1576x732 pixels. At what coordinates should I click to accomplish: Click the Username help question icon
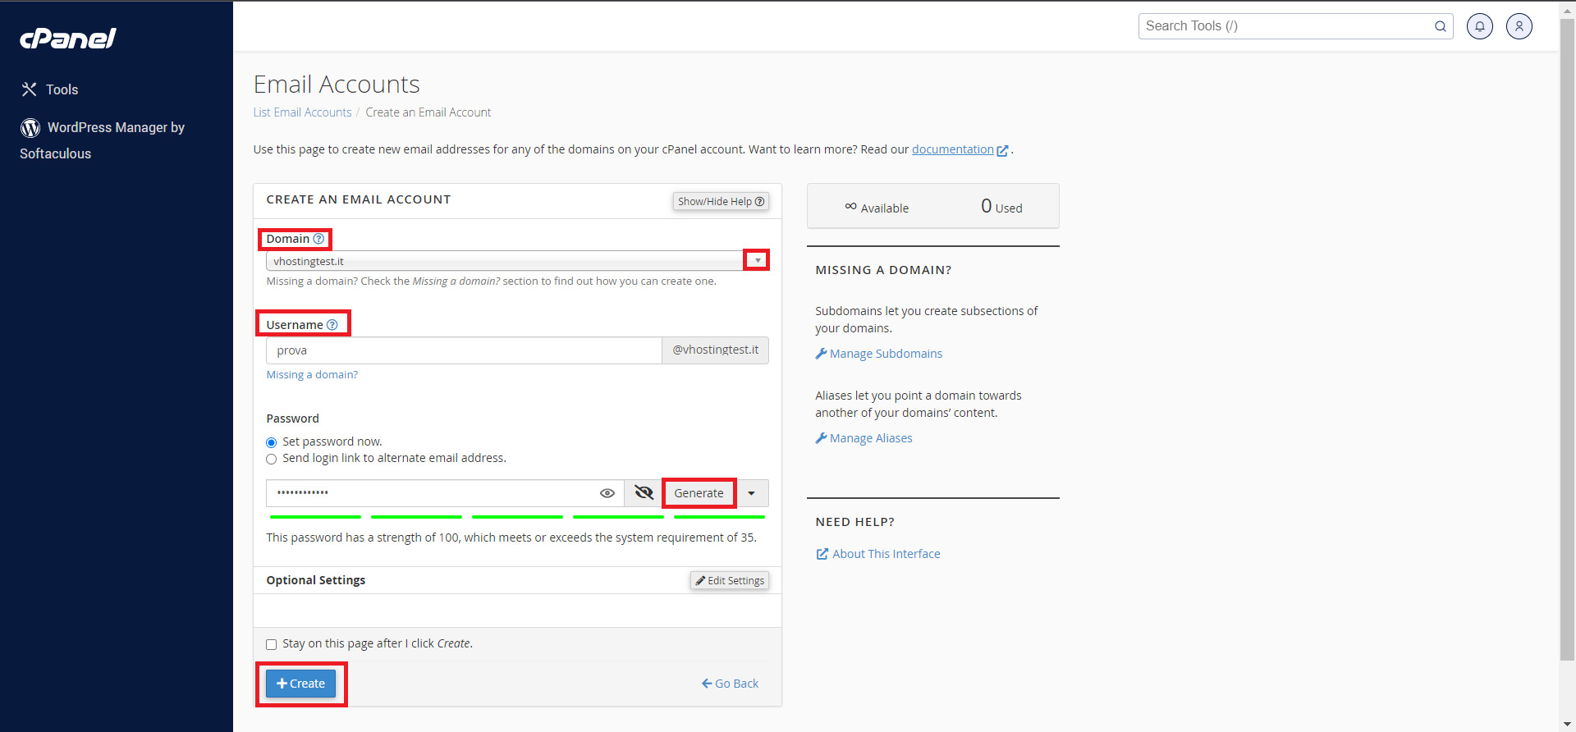click(332, 325)
